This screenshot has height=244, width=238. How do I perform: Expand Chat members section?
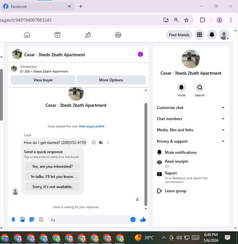[x=191, y=119]
